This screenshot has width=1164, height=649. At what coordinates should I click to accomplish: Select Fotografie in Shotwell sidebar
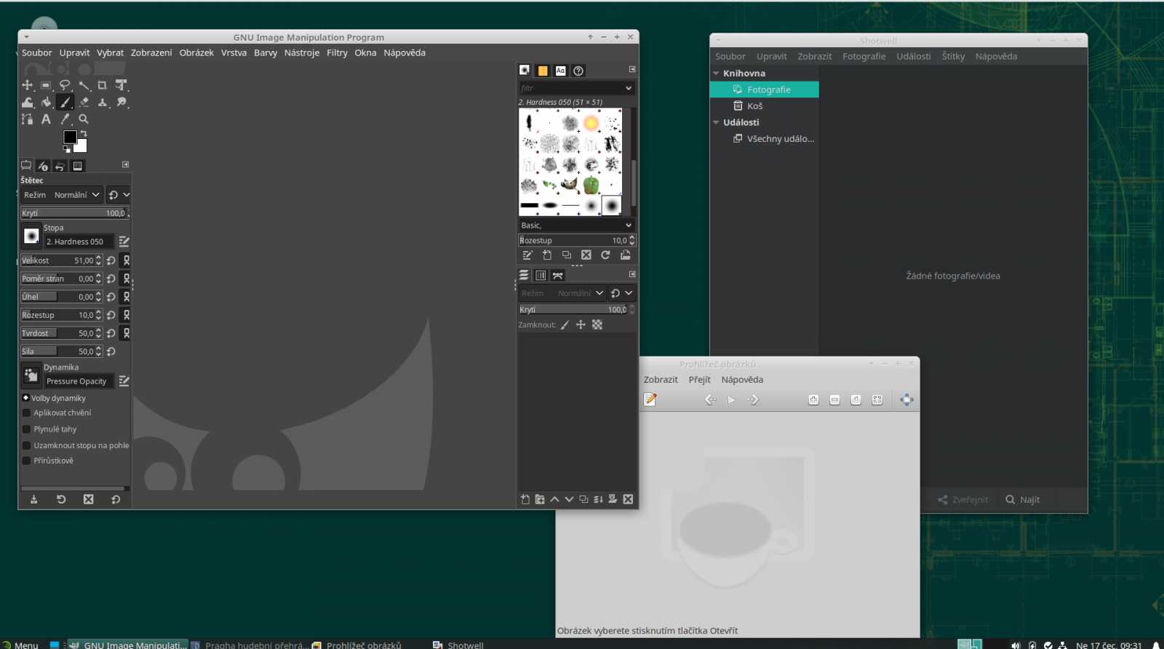764,89
